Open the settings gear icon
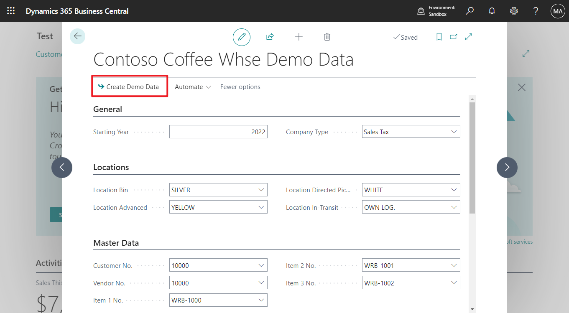Screen dimensions: 569x313 point(514,11)
